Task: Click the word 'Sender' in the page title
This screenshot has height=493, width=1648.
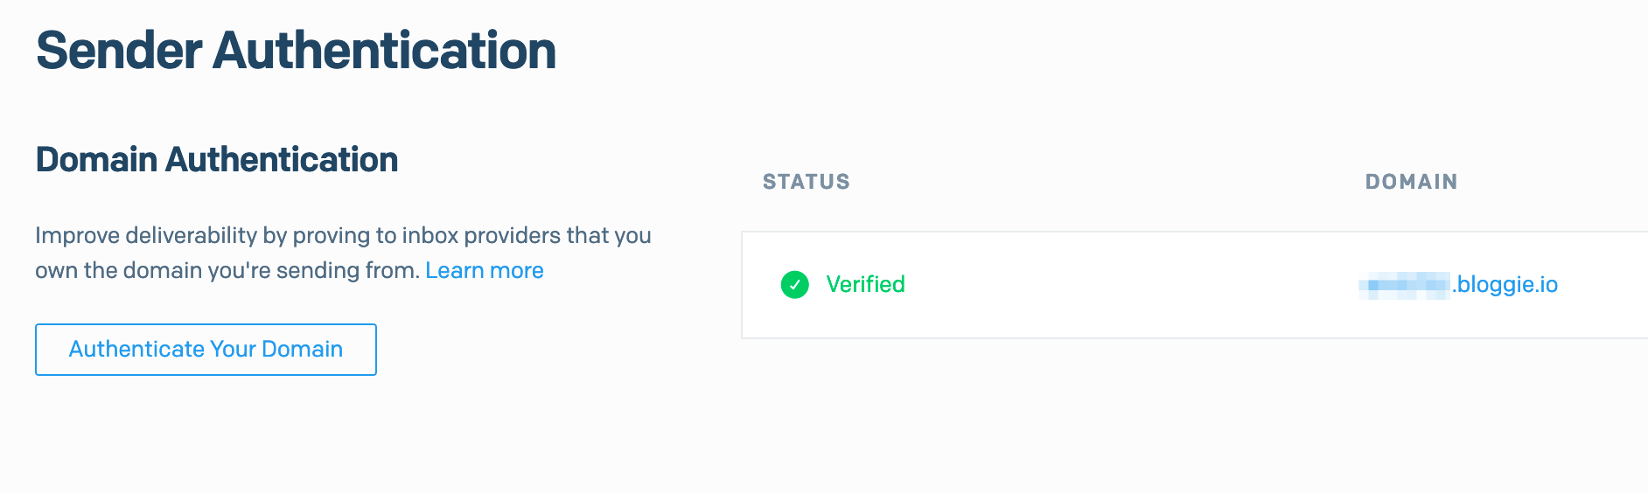Action: click(119, 51)
